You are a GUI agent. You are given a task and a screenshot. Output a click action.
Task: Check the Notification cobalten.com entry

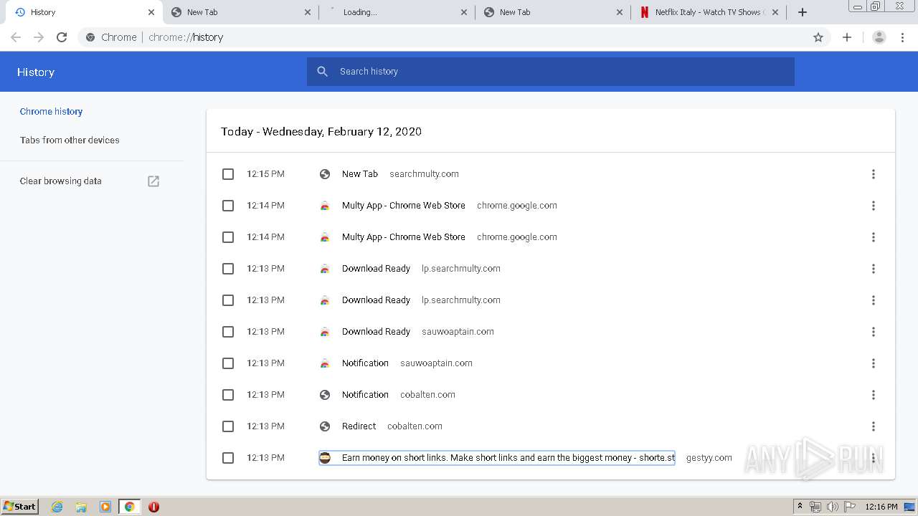tap(228, 395)
